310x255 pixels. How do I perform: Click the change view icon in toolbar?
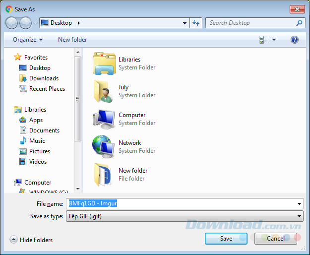point(263,40)
